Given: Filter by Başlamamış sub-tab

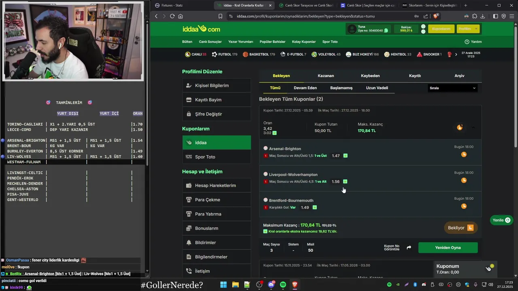Looking at the screenshot, I should 341,88.
